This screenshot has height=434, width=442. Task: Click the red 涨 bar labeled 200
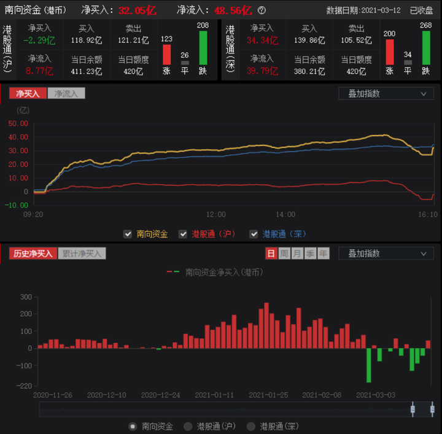click(x=390, y=52)
